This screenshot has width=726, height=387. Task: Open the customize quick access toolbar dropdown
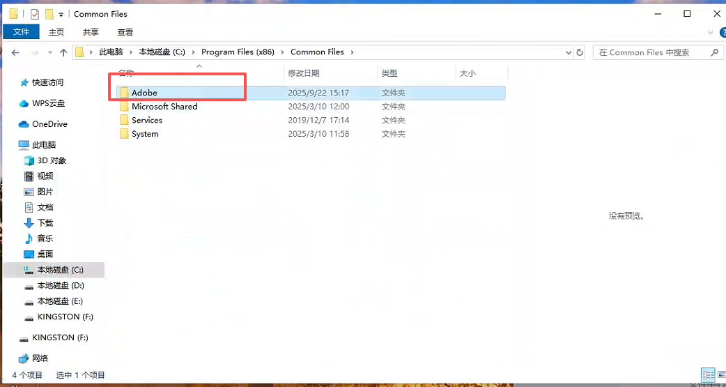click(x=61, y=14)
